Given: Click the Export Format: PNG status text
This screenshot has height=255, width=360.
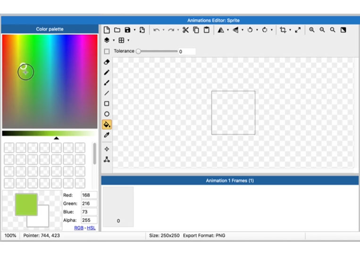Looking at the screenshot, I should coord(204,236).
